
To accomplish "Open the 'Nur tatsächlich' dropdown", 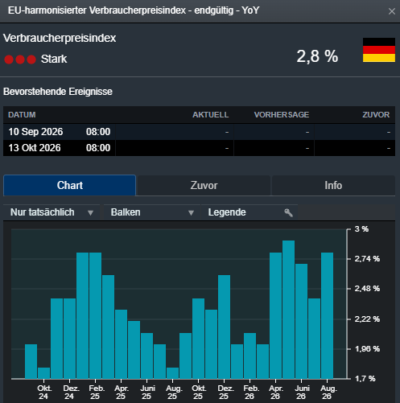I will [x=52, y=212].
